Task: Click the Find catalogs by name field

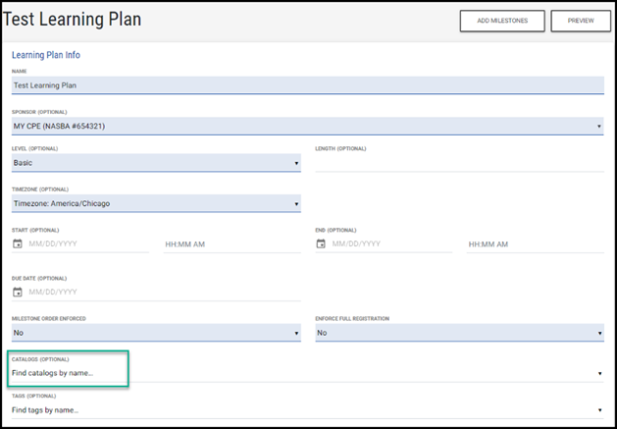Action: point(69,373)
